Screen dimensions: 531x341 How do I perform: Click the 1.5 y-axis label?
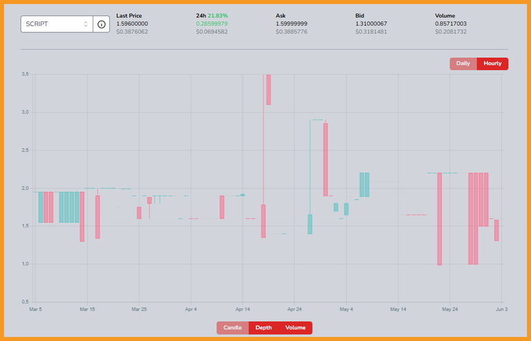pos(25,226)
